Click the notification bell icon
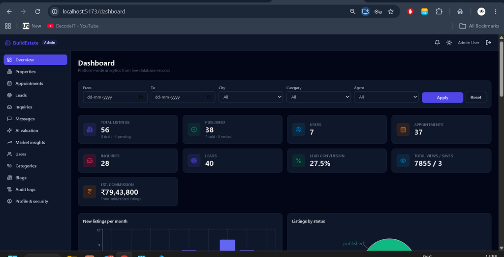This screenshot has height=257, width=504. 437,43
